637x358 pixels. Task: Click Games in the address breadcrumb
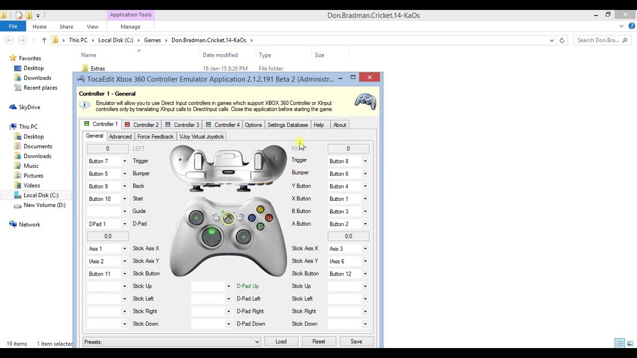[152, 40]
